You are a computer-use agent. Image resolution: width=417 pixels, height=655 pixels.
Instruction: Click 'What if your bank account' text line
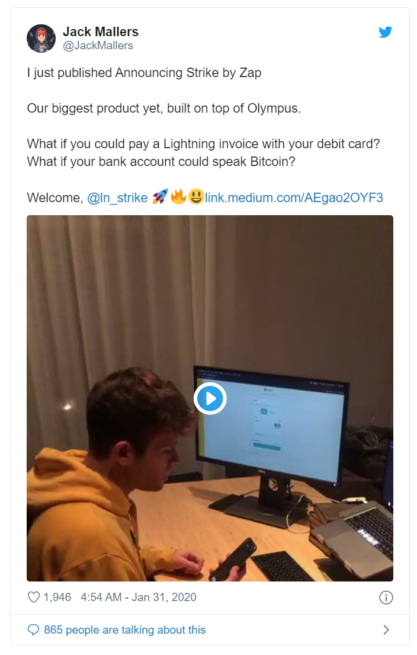tap(161, 162)
